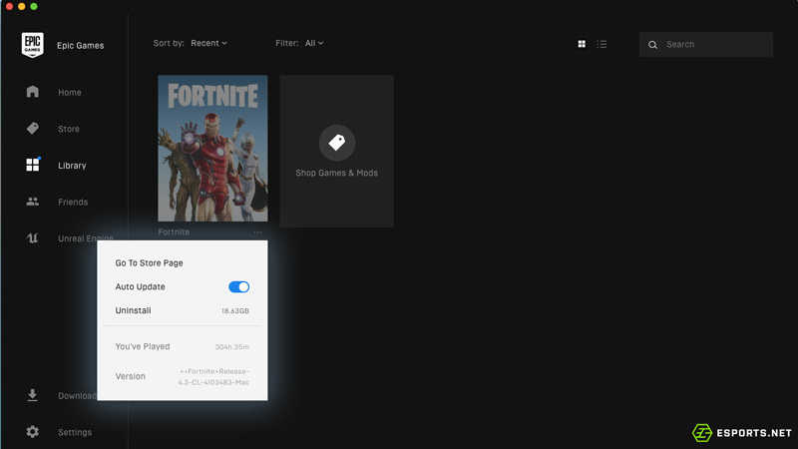This screenshot has height=449, width=798.
Task: Click the Fortnite title text link
Action: click(174, 232)
